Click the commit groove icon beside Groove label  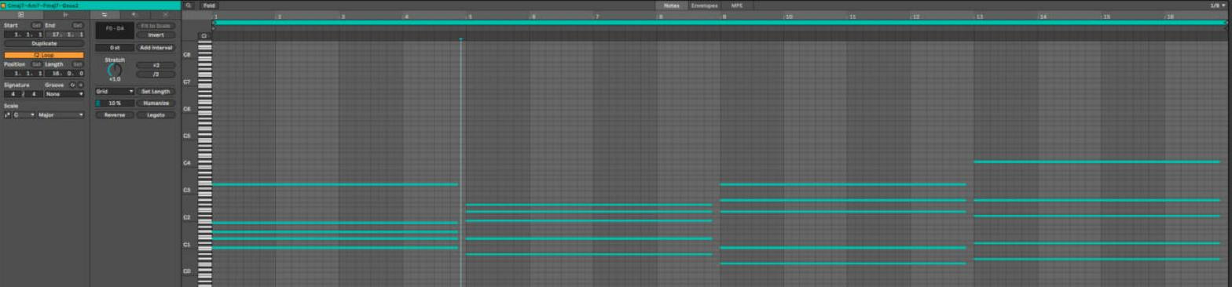click(80, 85)
